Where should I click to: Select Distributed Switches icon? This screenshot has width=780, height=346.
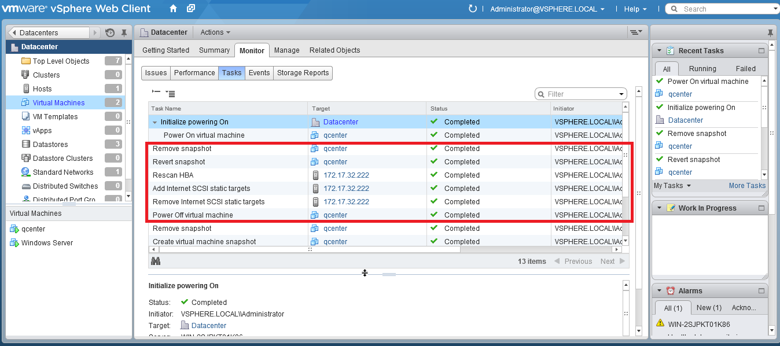(x=25, y=186)
